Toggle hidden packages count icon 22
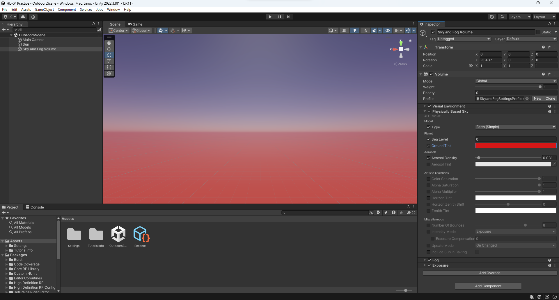Screen dimensions: 559x300 coord(411,213)
